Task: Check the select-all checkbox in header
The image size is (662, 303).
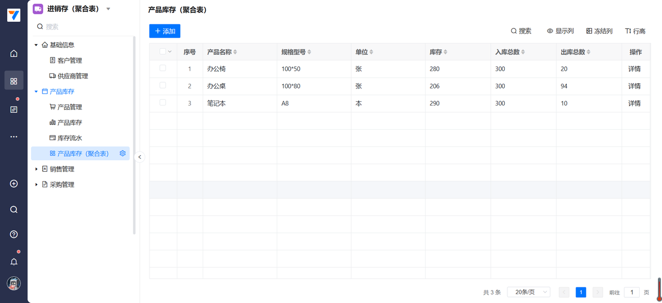Action: [x=163, y=52]
